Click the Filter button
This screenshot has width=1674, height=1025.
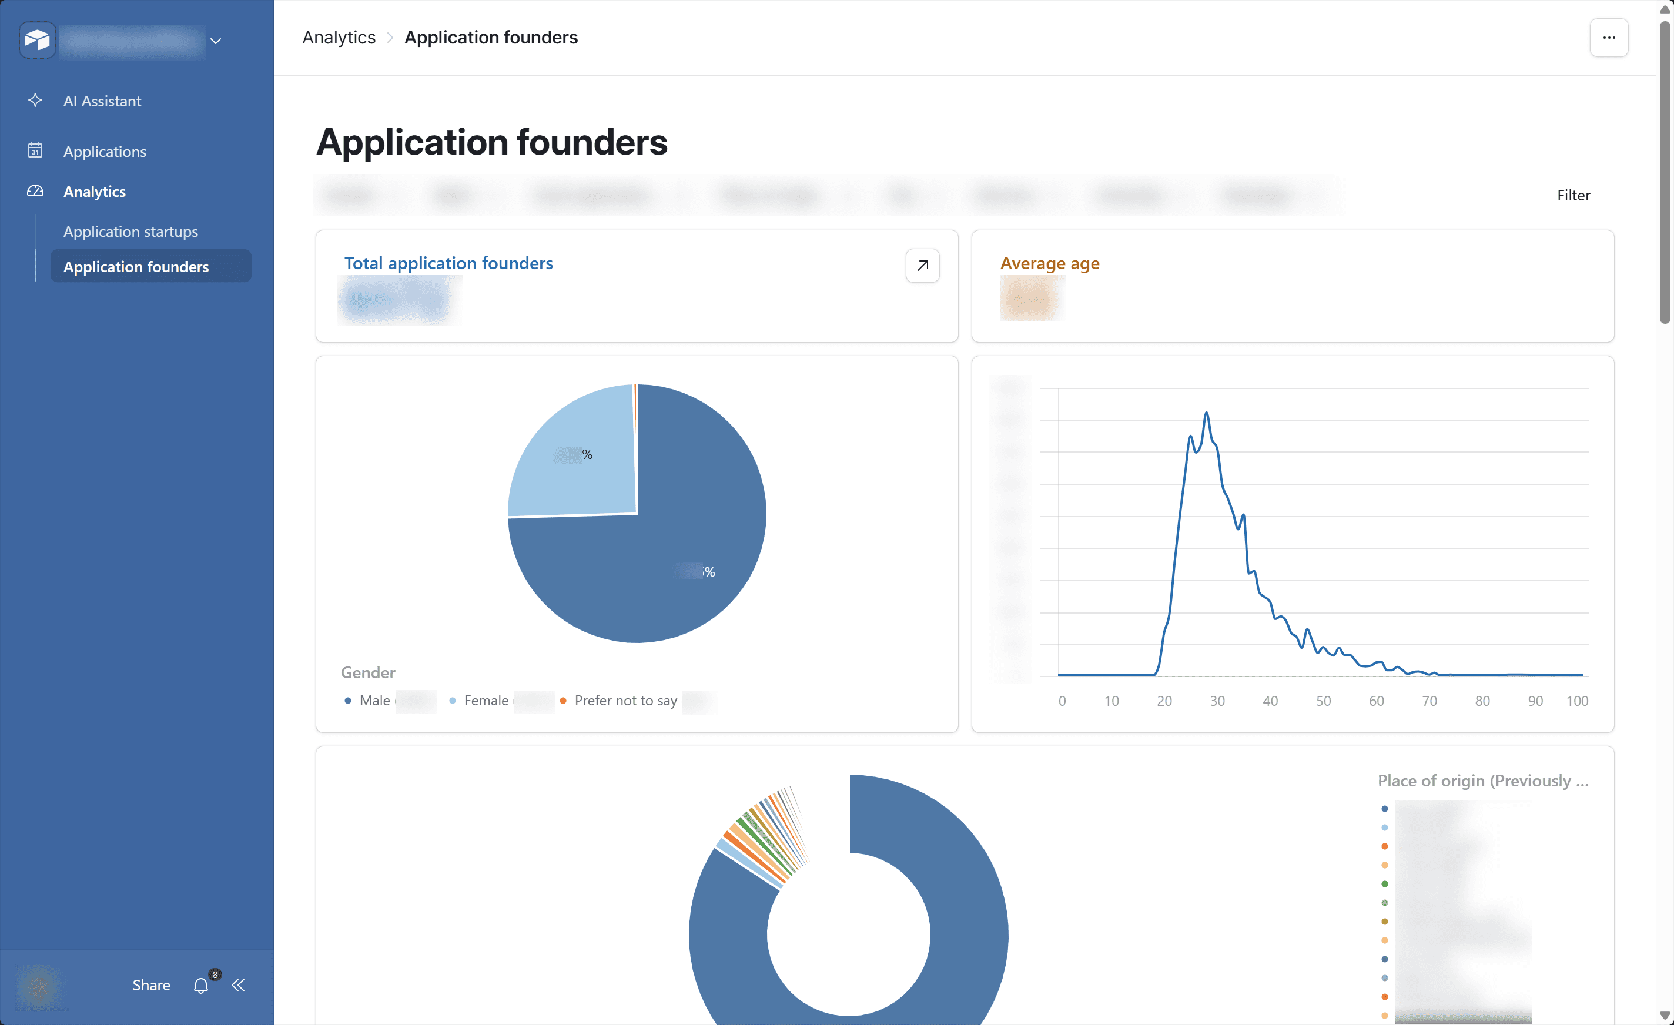click(1573, 195)
